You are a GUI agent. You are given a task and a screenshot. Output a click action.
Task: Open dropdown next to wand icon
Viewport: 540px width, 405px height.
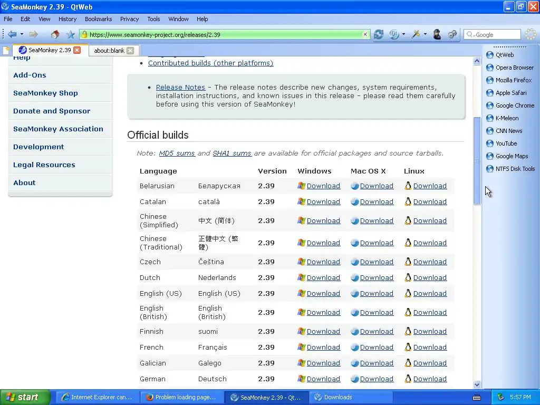tap(426, 34)
